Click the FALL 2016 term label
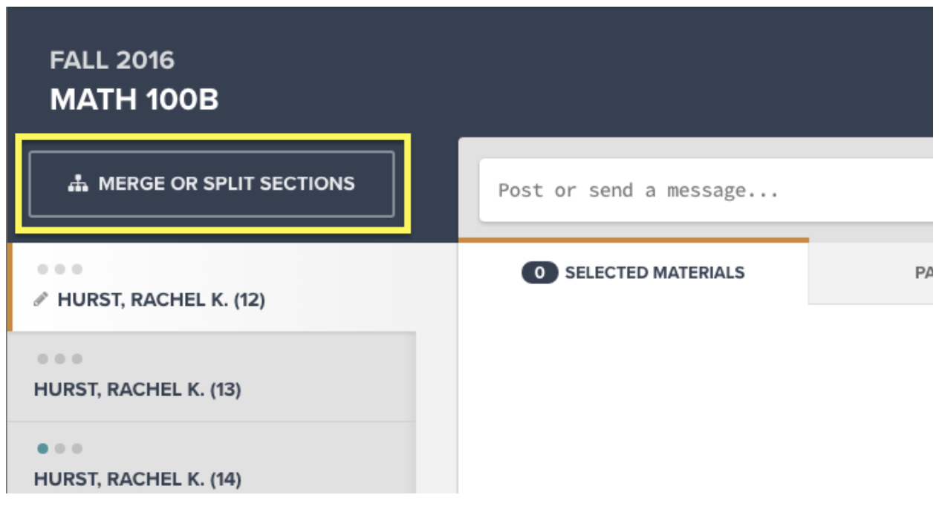This screenshot has height=512, width=948. pyautogui.click(x=112, y=60)
